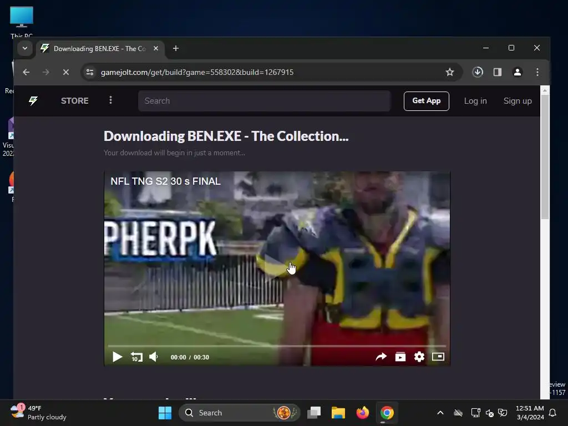Show hidden system tray icons
568x426 pixels.
440,413
